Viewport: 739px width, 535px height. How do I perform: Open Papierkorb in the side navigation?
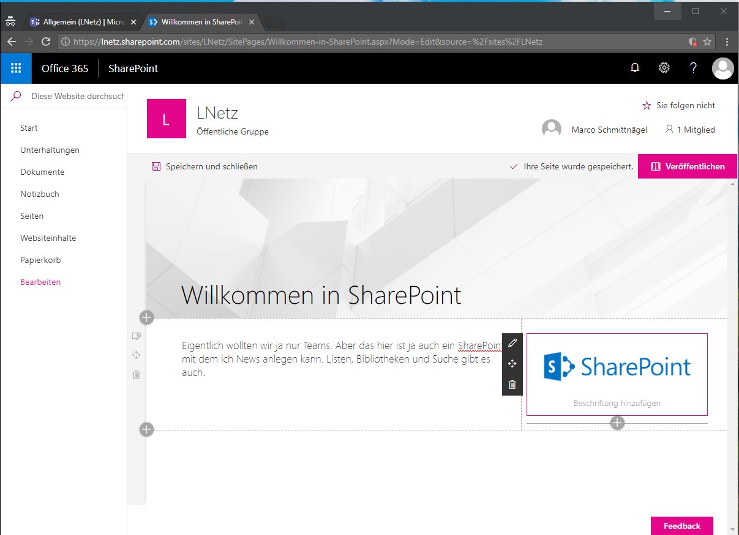40,260
